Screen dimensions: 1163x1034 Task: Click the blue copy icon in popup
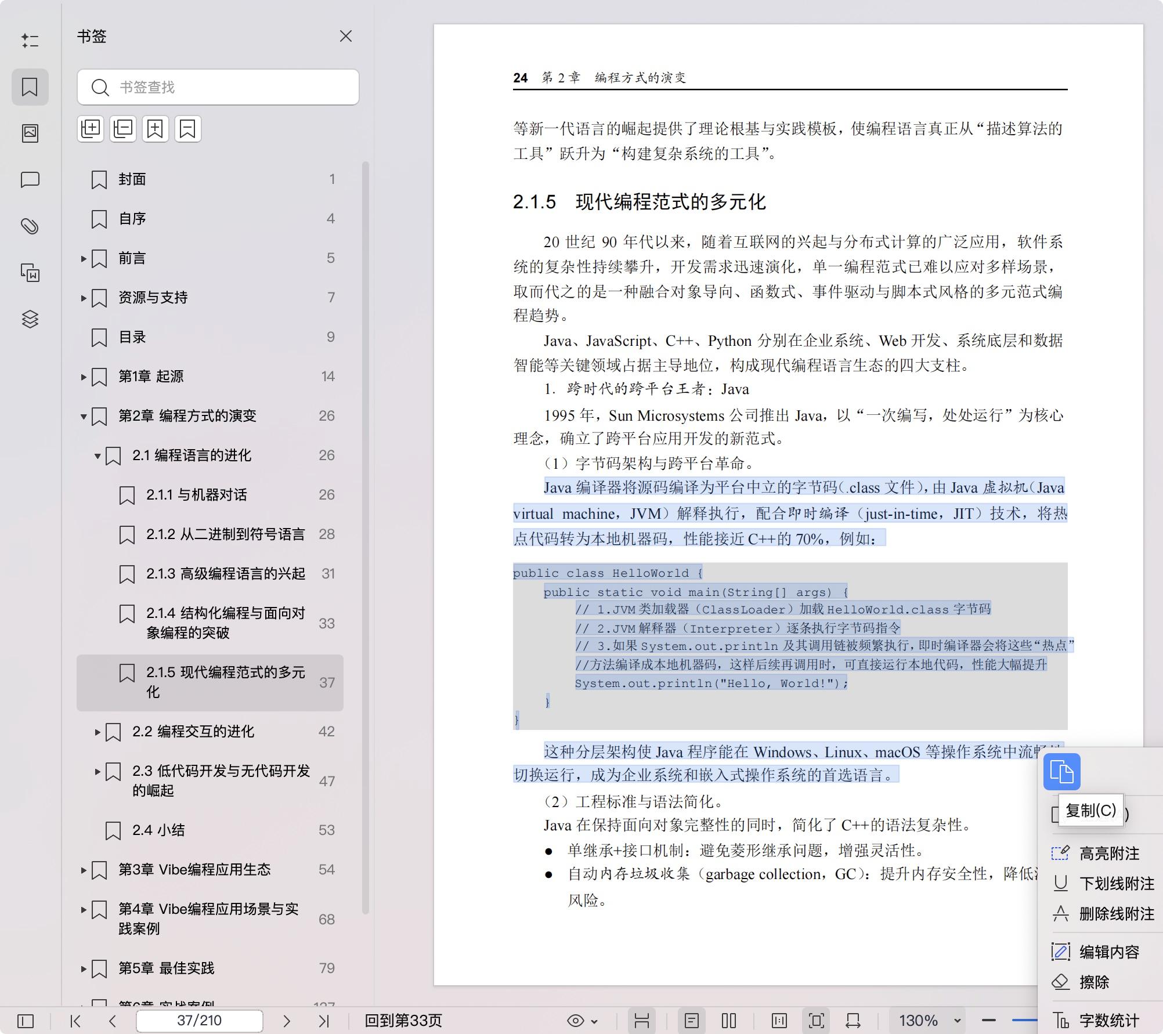pos(1061,772)
